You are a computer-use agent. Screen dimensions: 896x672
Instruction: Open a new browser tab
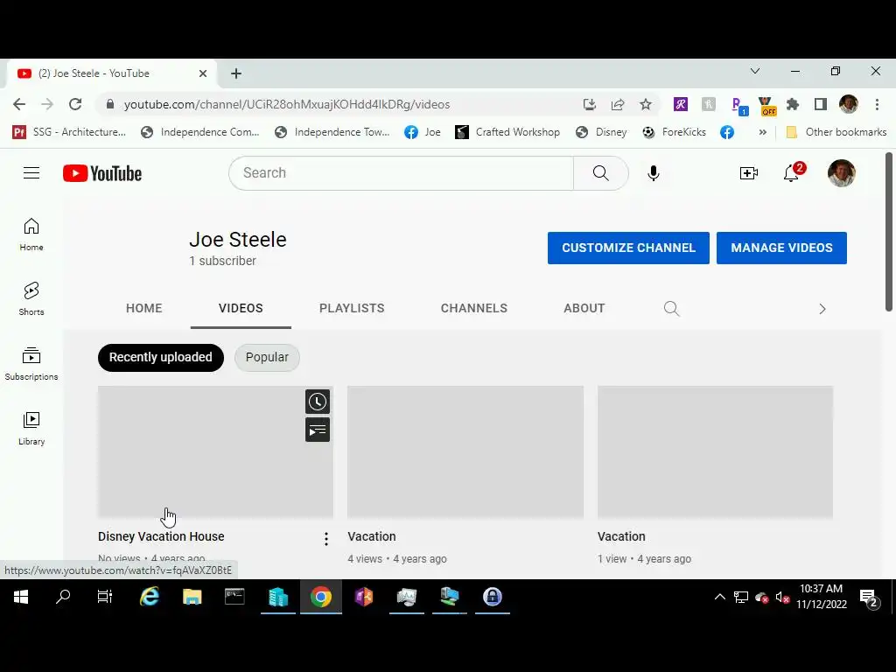[x=236, y=73]
